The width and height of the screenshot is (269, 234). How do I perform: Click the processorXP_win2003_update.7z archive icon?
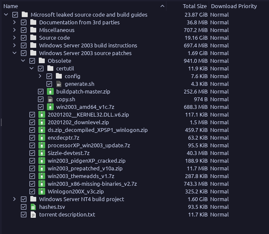point(42,145)
